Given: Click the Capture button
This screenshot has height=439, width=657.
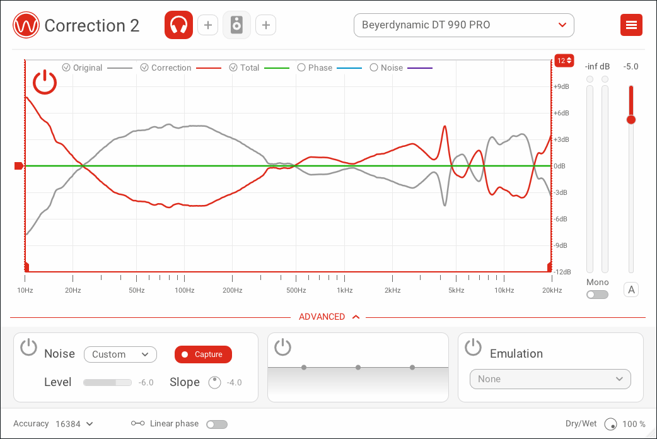Looking at the screenshot, I should (203, 354).
